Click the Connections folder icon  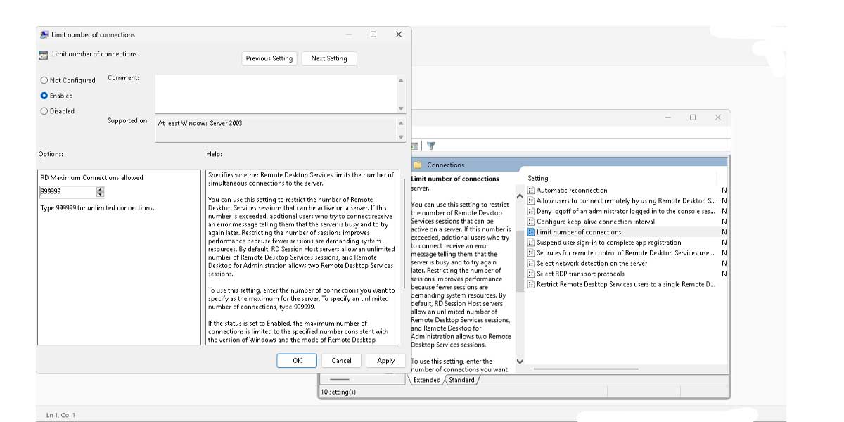(417, 165)
